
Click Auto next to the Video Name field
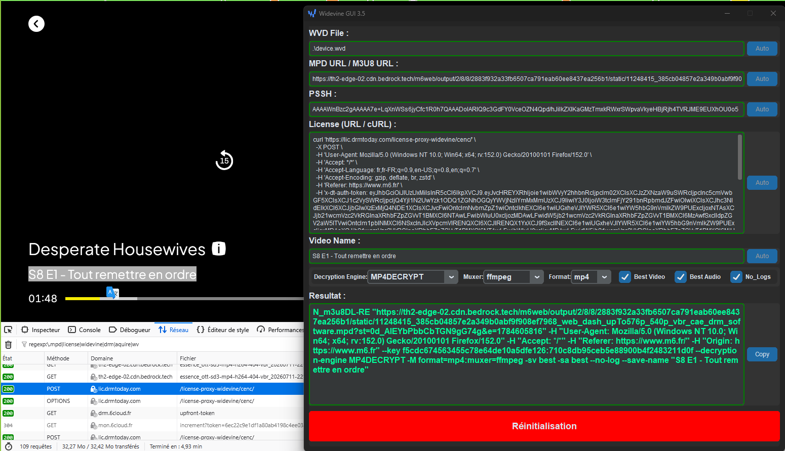762,256
